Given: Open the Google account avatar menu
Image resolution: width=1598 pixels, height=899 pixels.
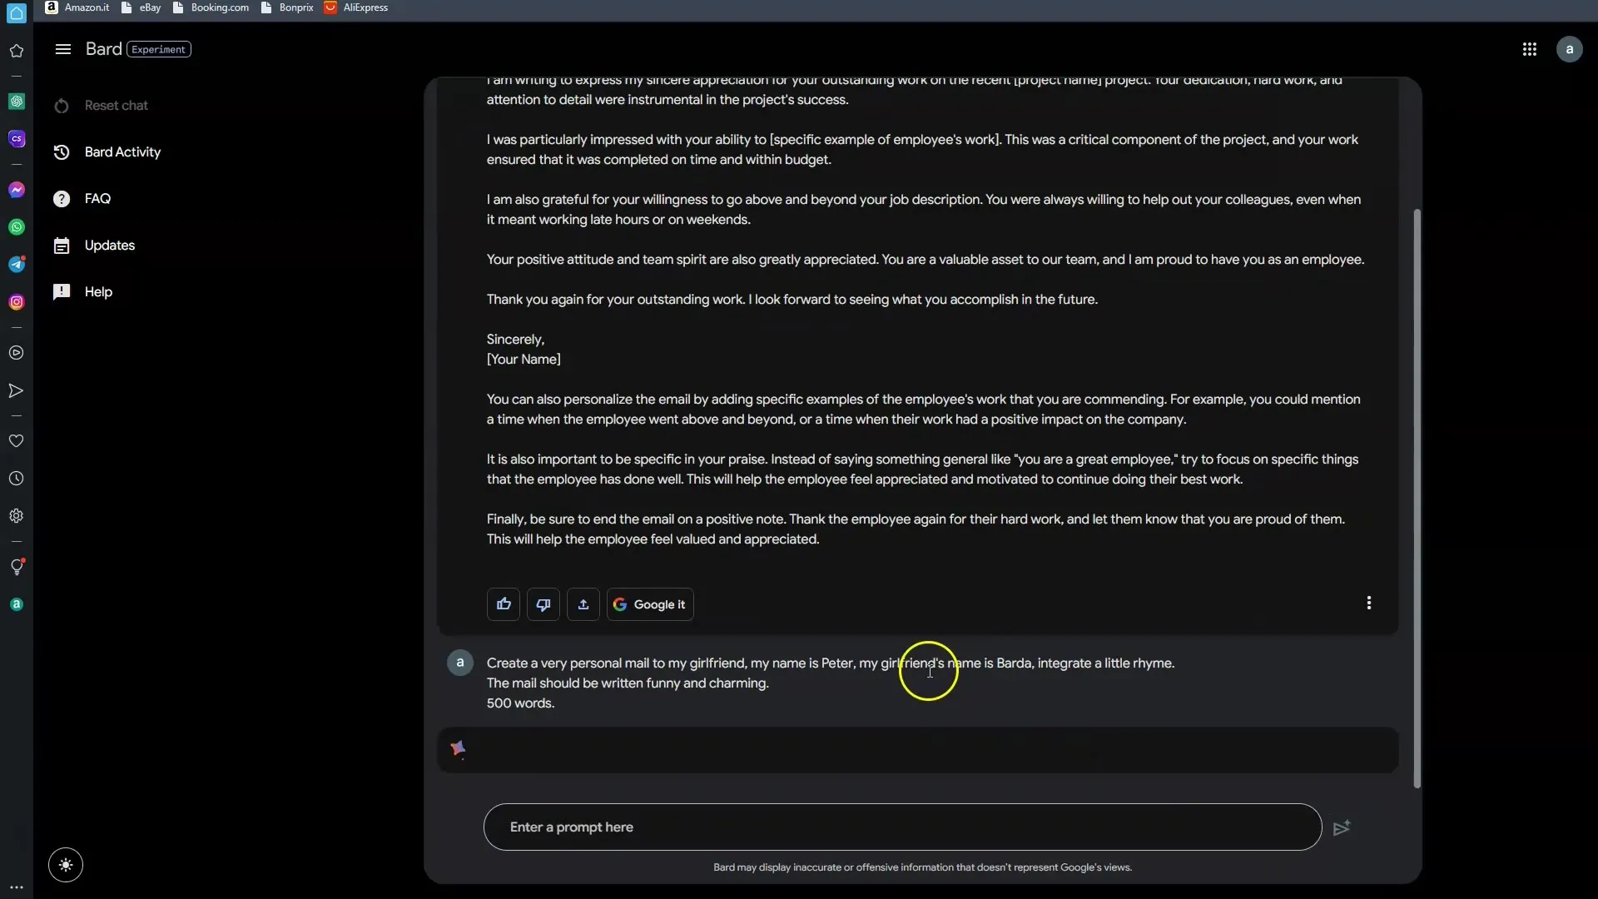Looking at the screenshot, I should (1570, 49).
